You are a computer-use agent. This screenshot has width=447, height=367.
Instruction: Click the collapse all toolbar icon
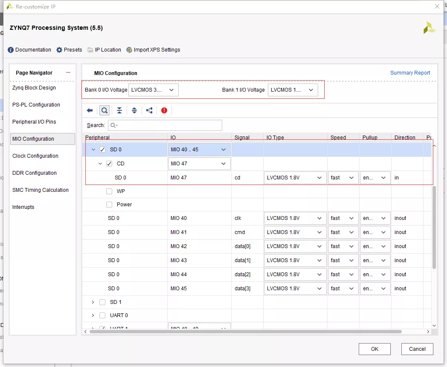119,110
